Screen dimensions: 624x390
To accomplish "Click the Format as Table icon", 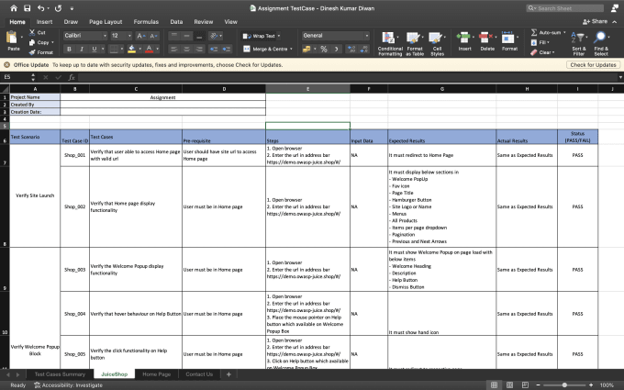I will (413, 38).
